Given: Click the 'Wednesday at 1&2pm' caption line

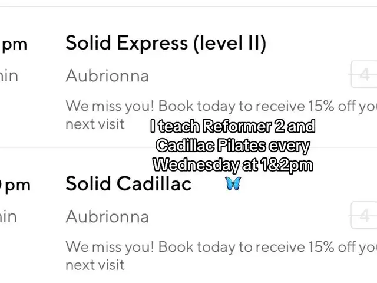Looking at the screenshot, I should [x=233, y=165].
